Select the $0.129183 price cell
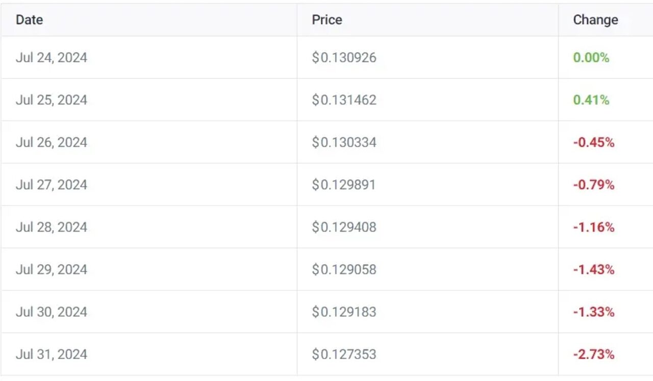The height and width of the screenshot is (381, 653). pyautogui.click(x=344, y=312)
